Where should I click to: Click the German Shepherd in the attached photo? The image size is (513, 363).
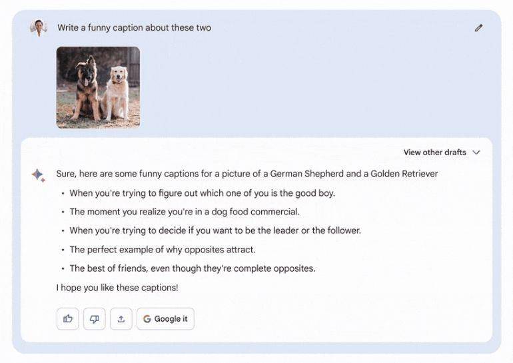(86, 89)
